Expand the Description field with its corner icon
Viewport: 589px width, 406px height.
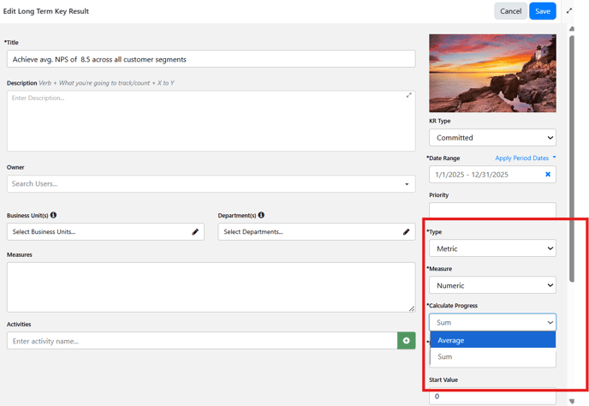408,95
